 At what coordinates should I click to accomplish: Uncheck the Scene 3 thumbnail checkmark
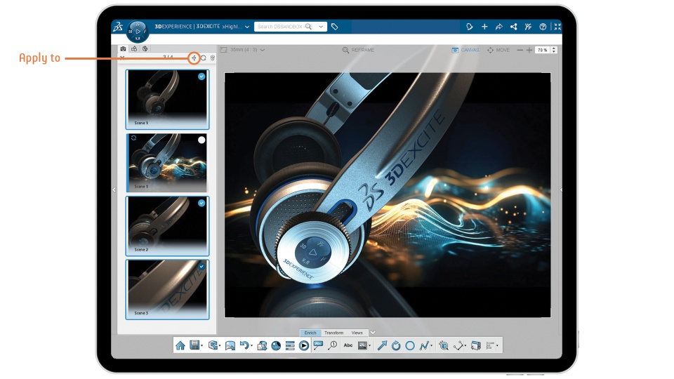201,267
